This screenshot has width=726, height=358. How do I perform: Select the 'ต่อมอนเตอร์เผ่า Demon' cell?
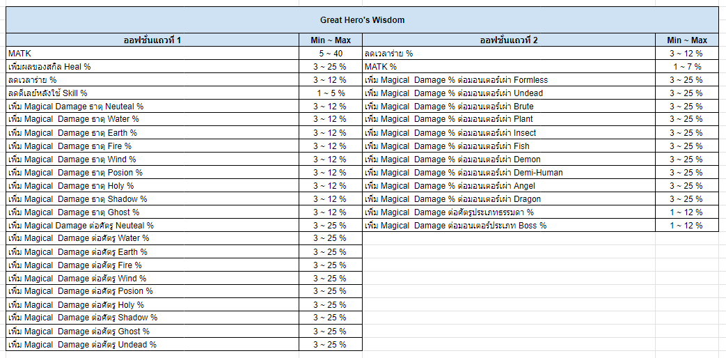coord(509,159)
